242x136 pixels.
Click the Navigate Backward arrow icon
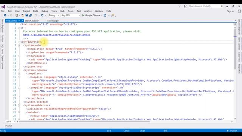tap(5, 15)
